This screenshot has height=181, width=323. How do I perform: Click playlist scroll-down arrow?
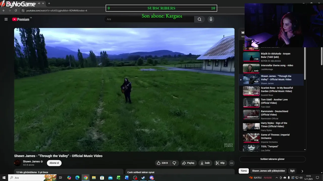click(x=305, y=150)
